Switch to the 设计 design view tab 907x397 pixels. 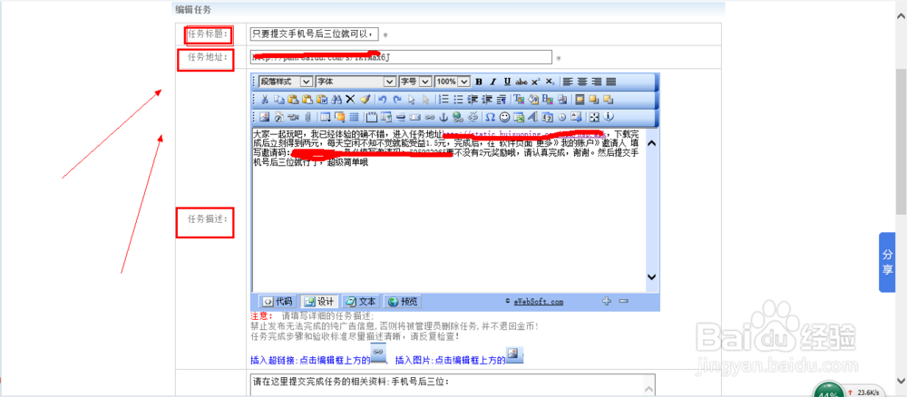point(319,301)
